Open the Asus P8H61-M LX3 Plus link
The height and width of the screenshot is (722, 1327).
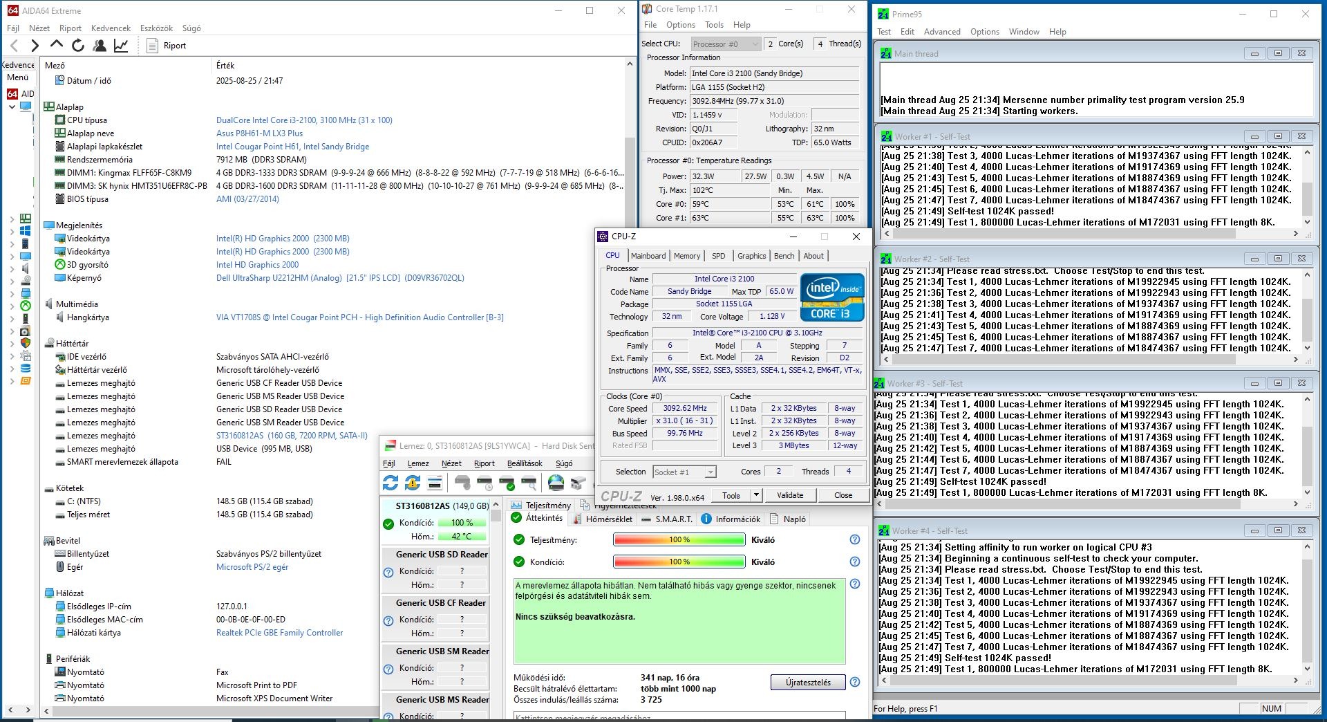pos(259,133)
